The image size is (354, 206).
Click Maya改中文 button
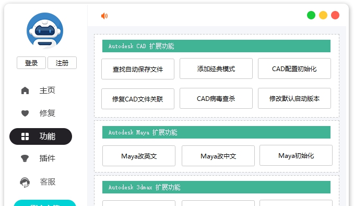(x=218, y=156)
